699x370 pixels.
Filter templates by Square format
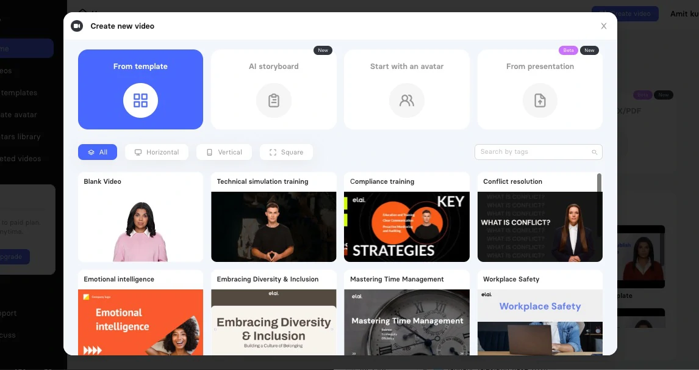(286, 152)
